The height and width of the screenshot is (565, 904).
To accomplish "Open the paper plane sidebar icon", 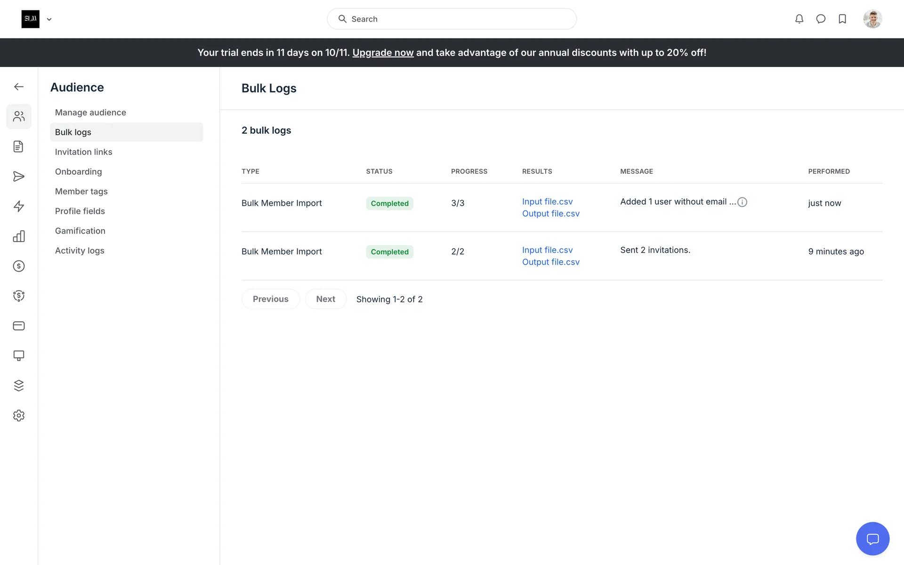I will 19,177.
